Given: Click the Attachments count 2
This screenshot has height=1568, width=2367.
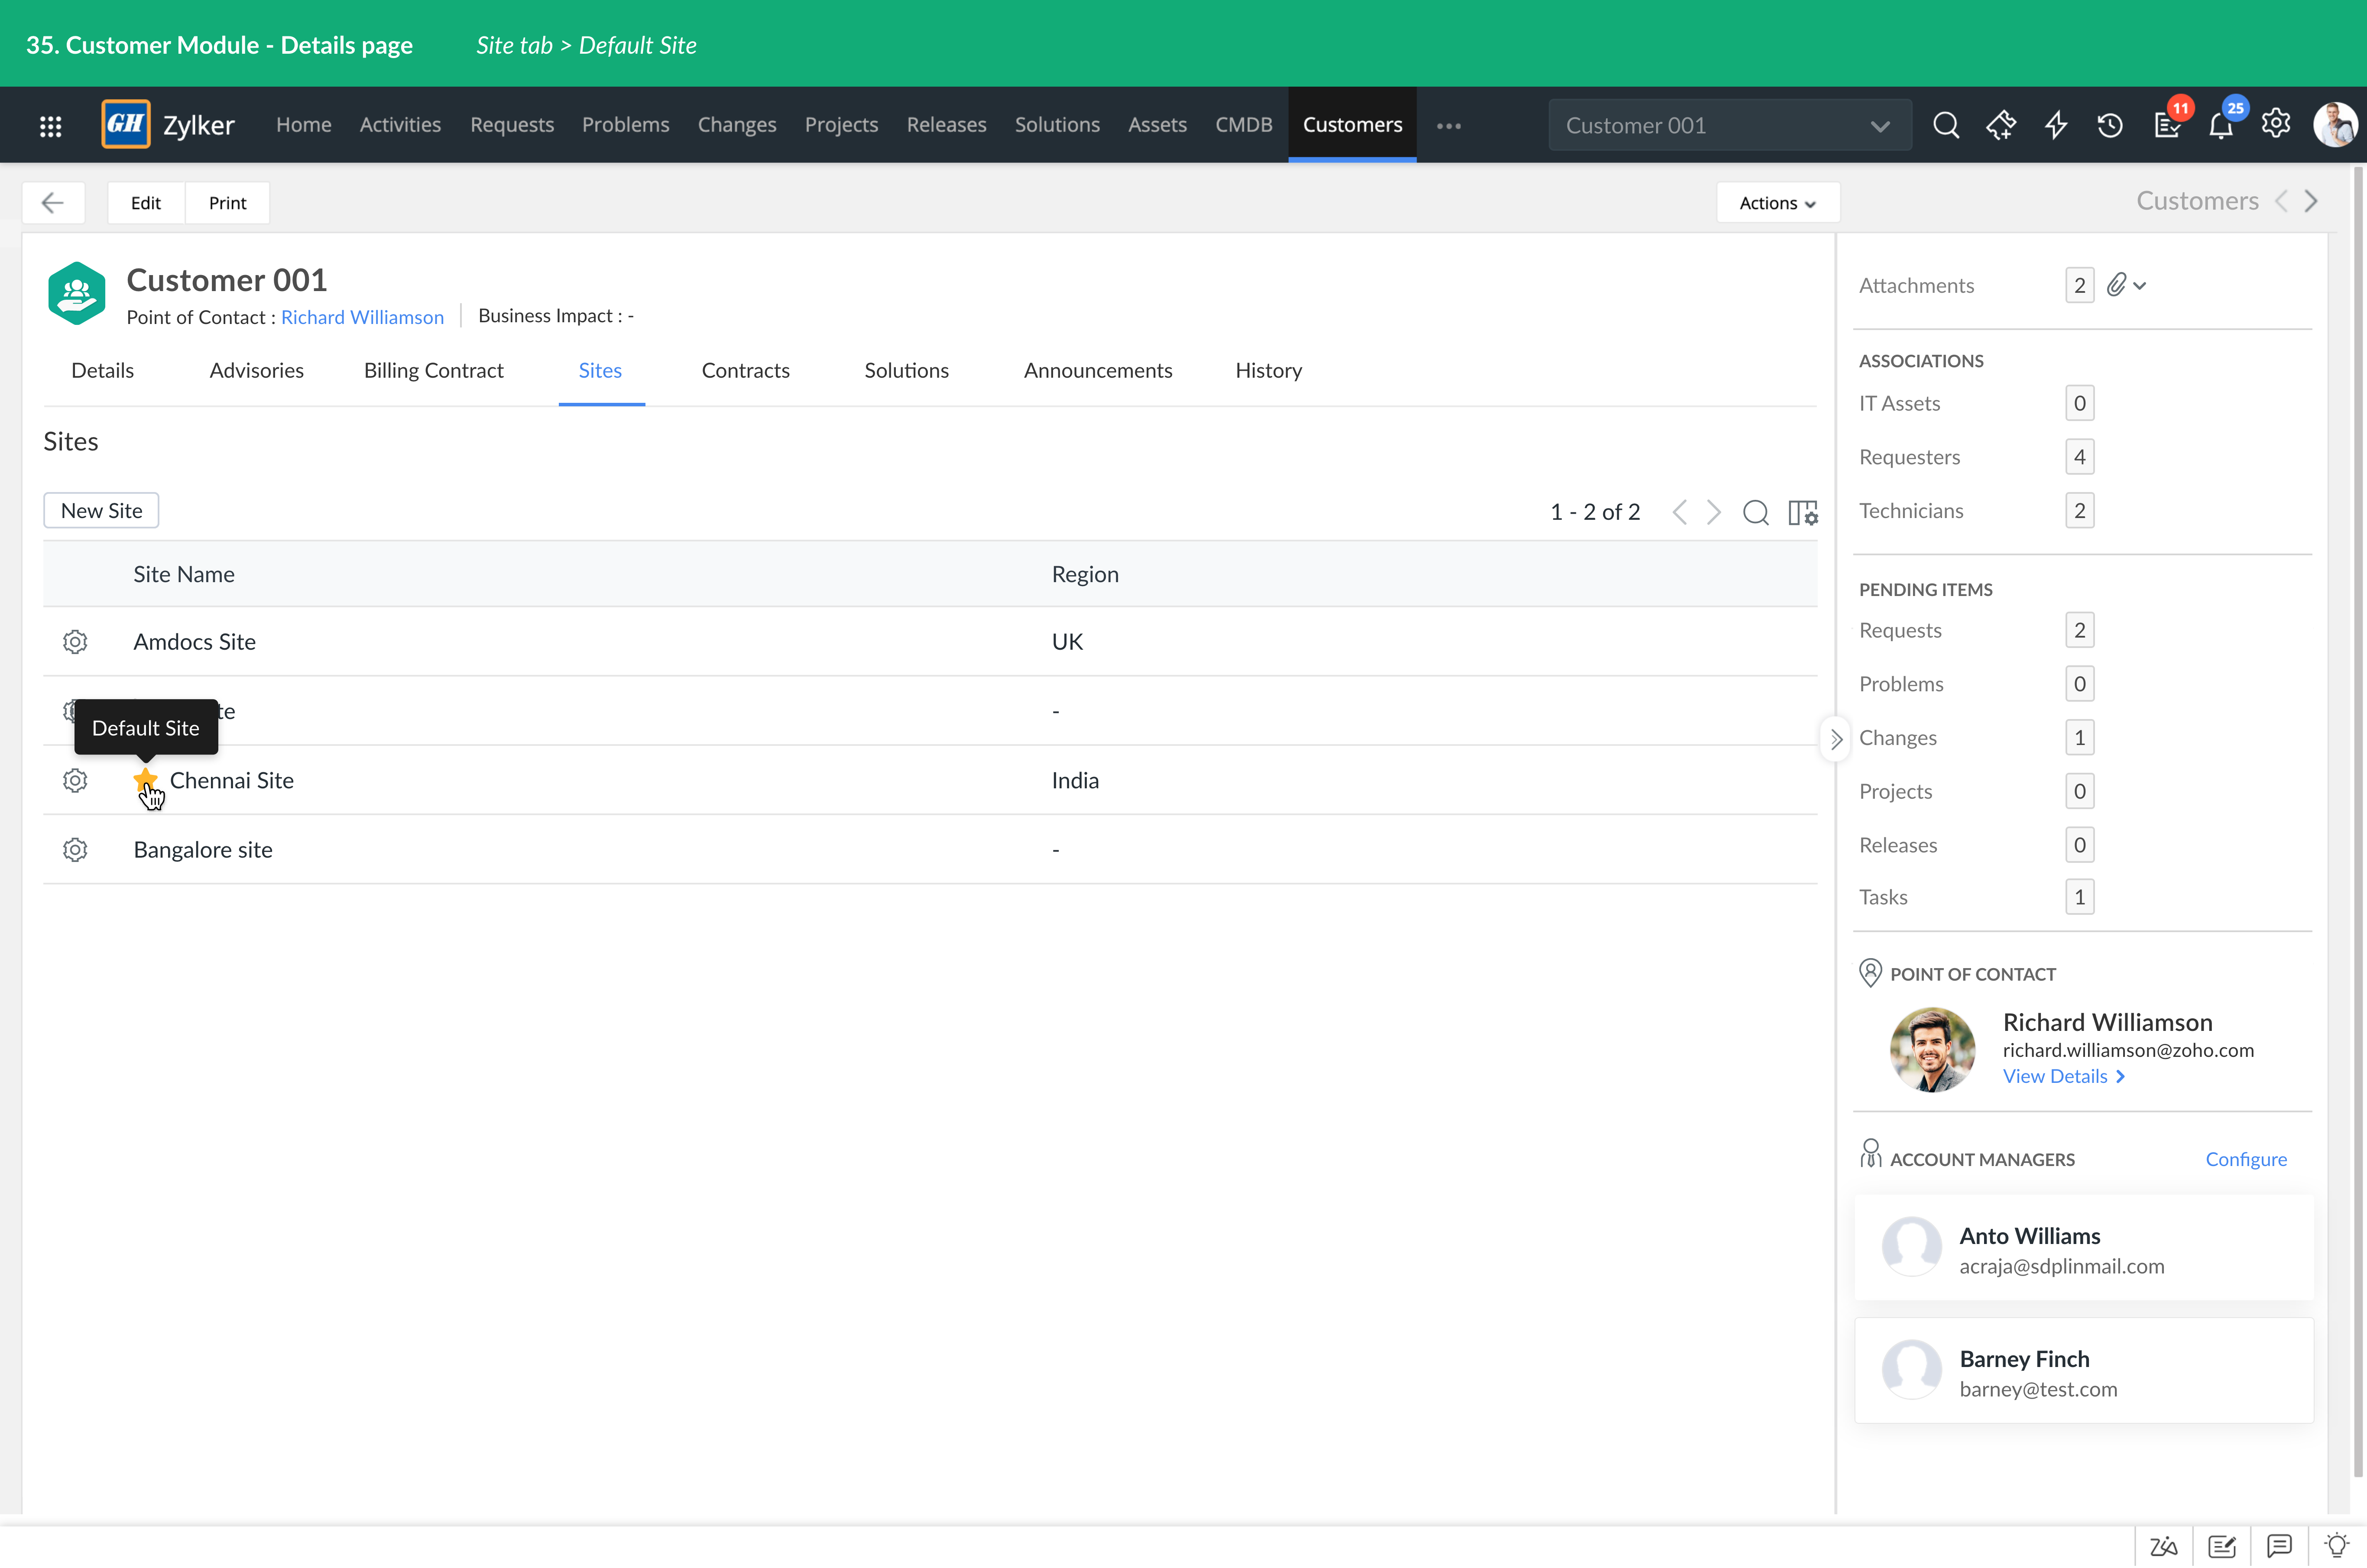Looking at the screenshot, I should click(x=2079, y=285).
